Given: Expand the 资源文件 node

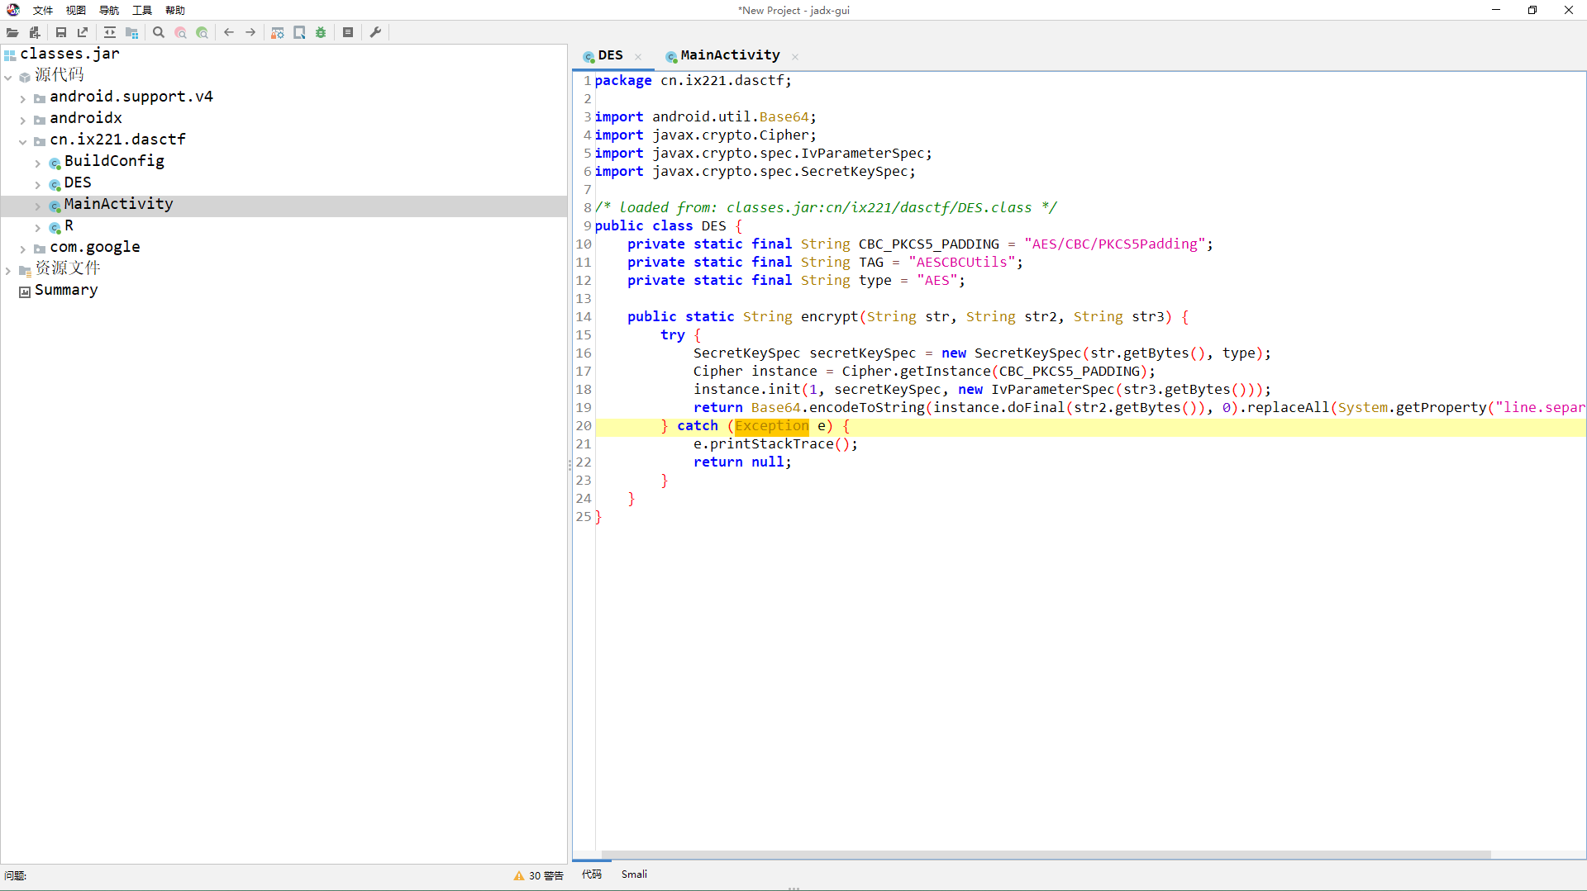Looking at the screenshot, I should 8,270.
